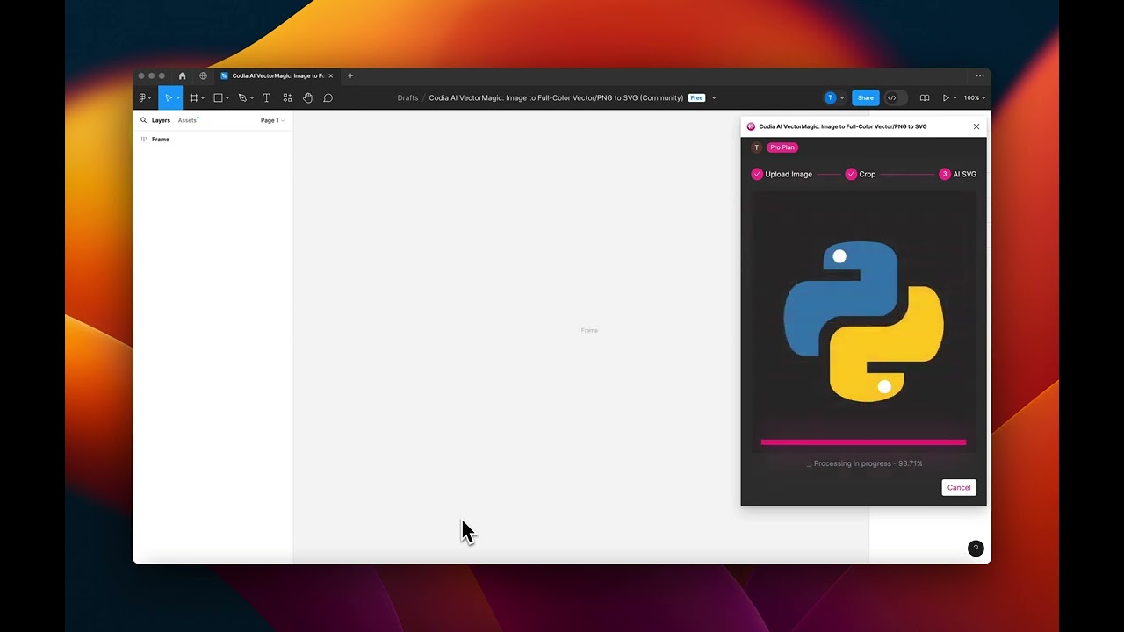Click the pink processing progress bar
Image resolution: width=1124 pixels, height=632 pixels.
tap(863, 442)
